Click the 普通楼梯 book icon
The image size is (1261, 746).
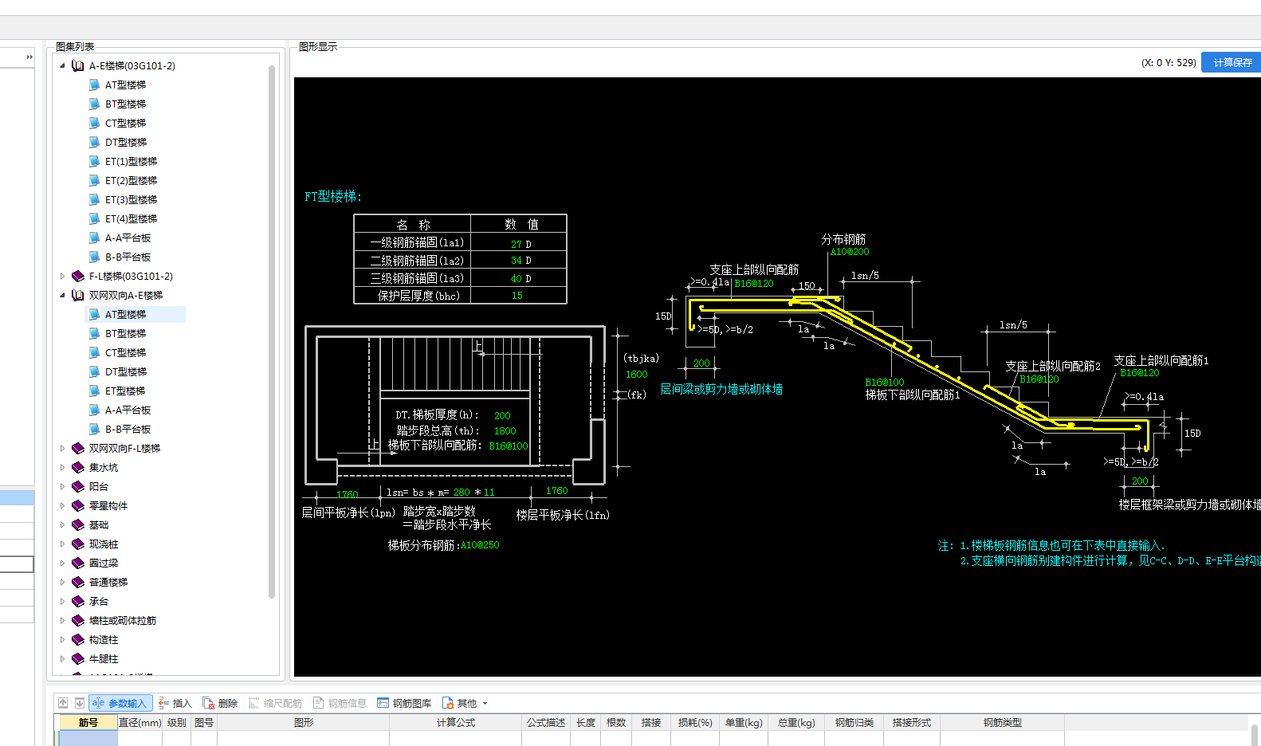(x=78, y=583)
